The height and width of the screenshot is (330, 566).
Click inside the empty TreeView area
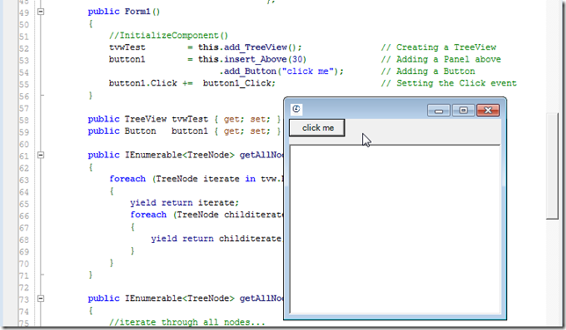click(395, 230)
